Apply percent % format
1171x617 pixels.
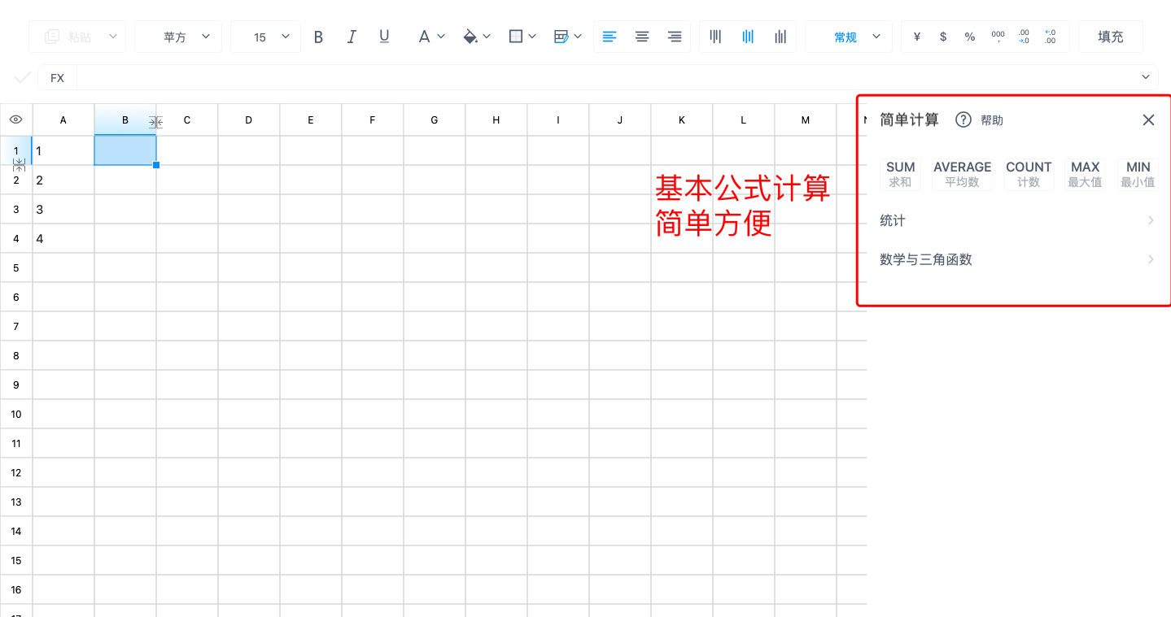(970, 37)
